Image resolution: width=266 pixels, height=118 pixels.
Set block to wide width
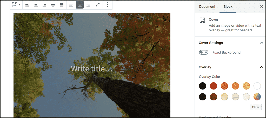coord(53,5)
